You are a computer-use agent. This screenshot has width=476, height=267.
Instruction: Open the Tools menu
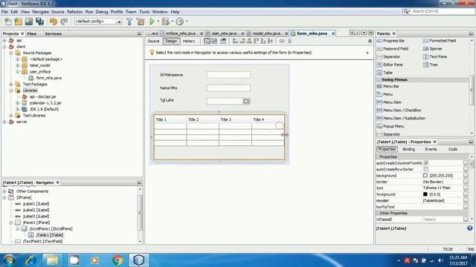144,12
